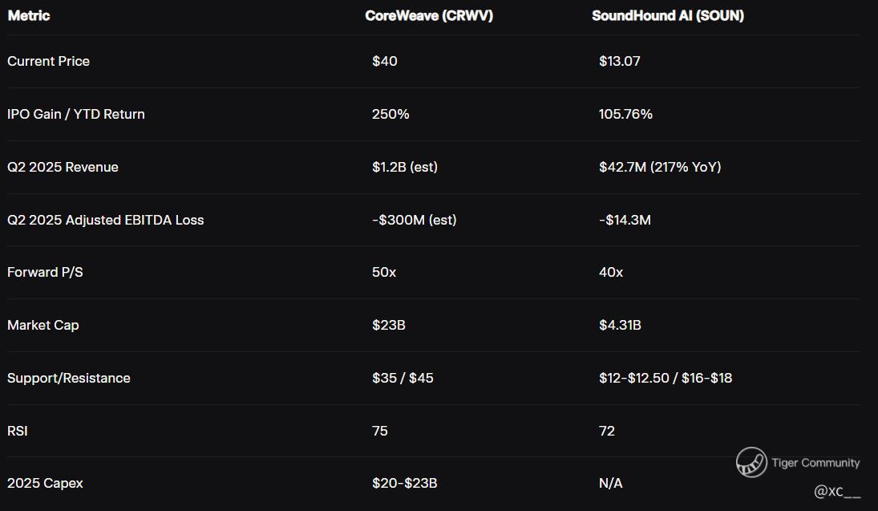The height and width of the screenshot is (511, 878).
Task: Click SoundHound's $13.07 price cell
Action: 620,62
